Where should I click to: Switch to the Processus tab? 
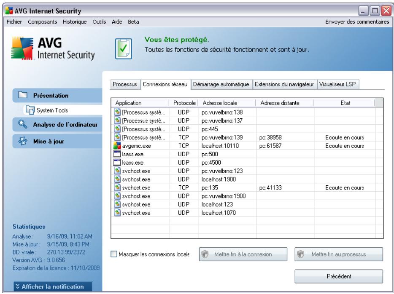point(125,84)
